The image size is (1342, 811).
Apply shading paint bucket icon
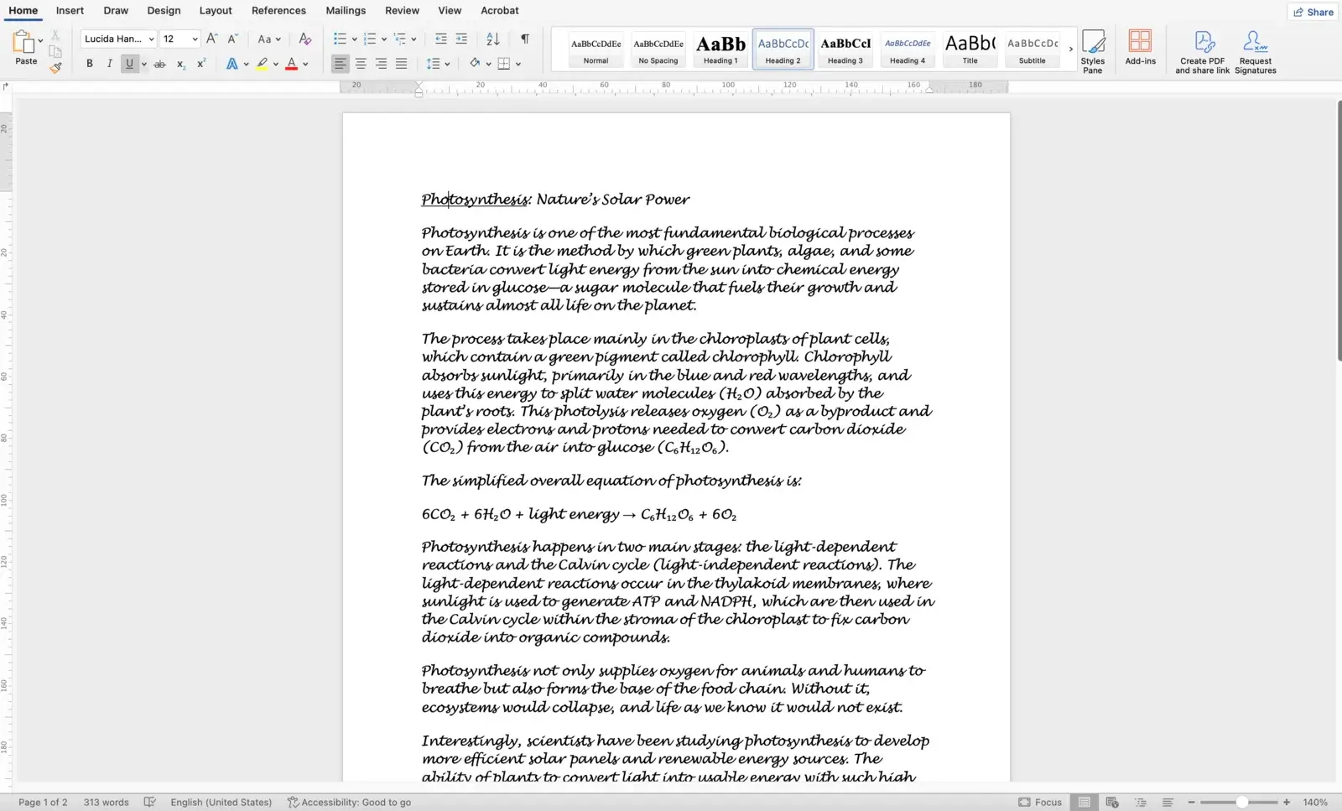pyautogui.click(x=475, y=64)
